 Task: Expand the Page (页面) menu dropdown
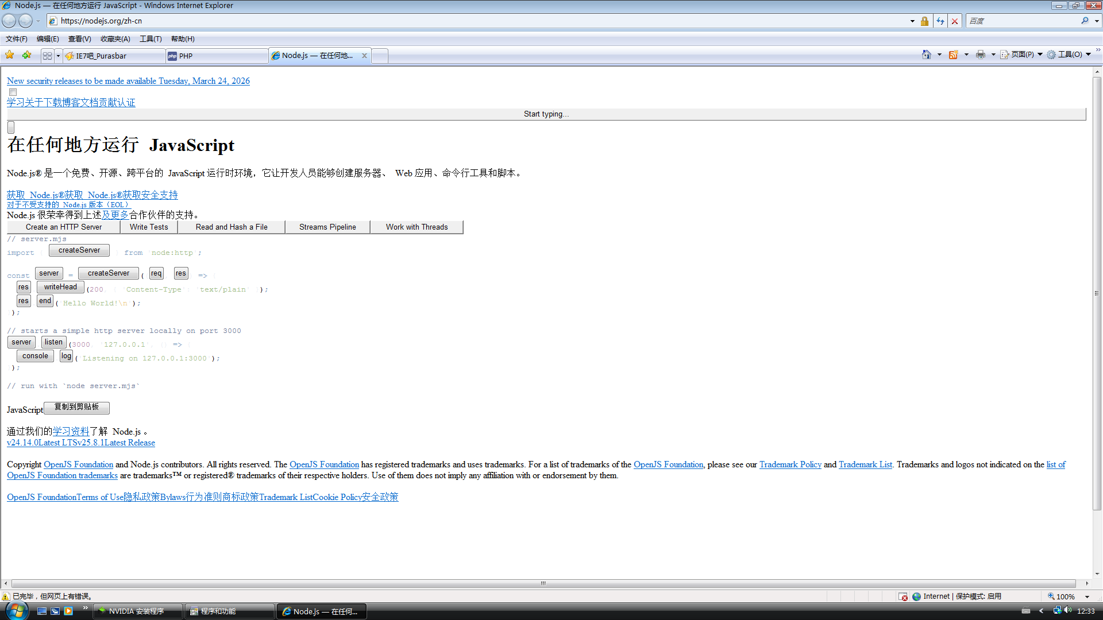coord(1040,55)
